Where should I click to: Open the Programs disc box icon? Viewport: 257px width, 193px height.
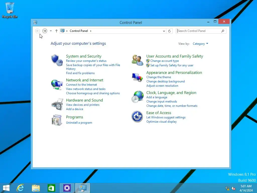tap(57, 120)
